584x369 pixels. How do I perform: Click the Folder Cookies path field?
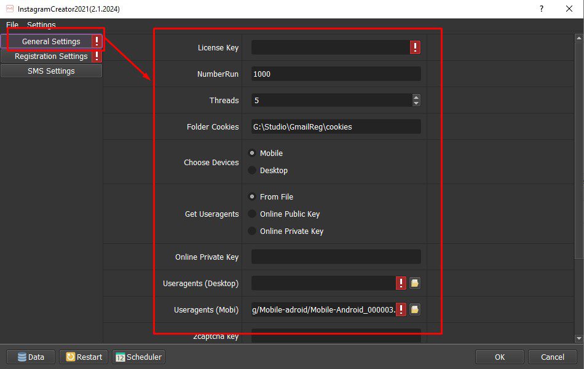tap(336, 126)
